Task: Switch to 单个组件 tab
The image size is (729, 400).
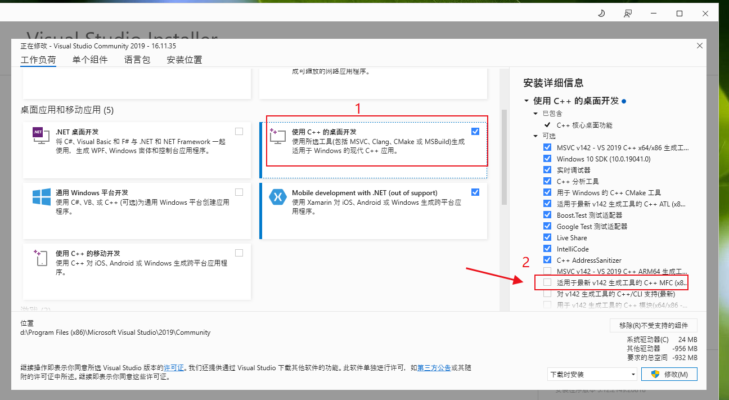Action: 90,60
